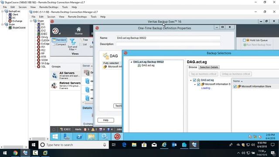Open Backup Exec icon in remote taskbar

tap(117, 137)
